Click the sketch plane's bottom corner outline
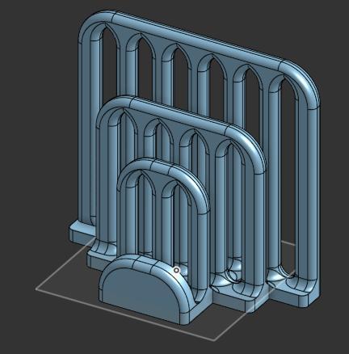The image size is (349, 354). pyautogui.click(x=215, y=340)
